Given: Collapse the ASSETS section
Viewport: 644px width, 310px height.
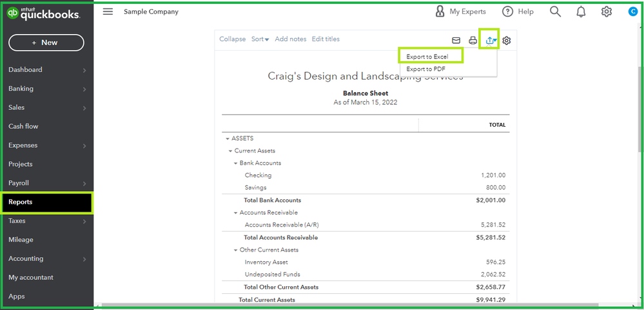Looking at the screenshot, I should click(228, 138).
